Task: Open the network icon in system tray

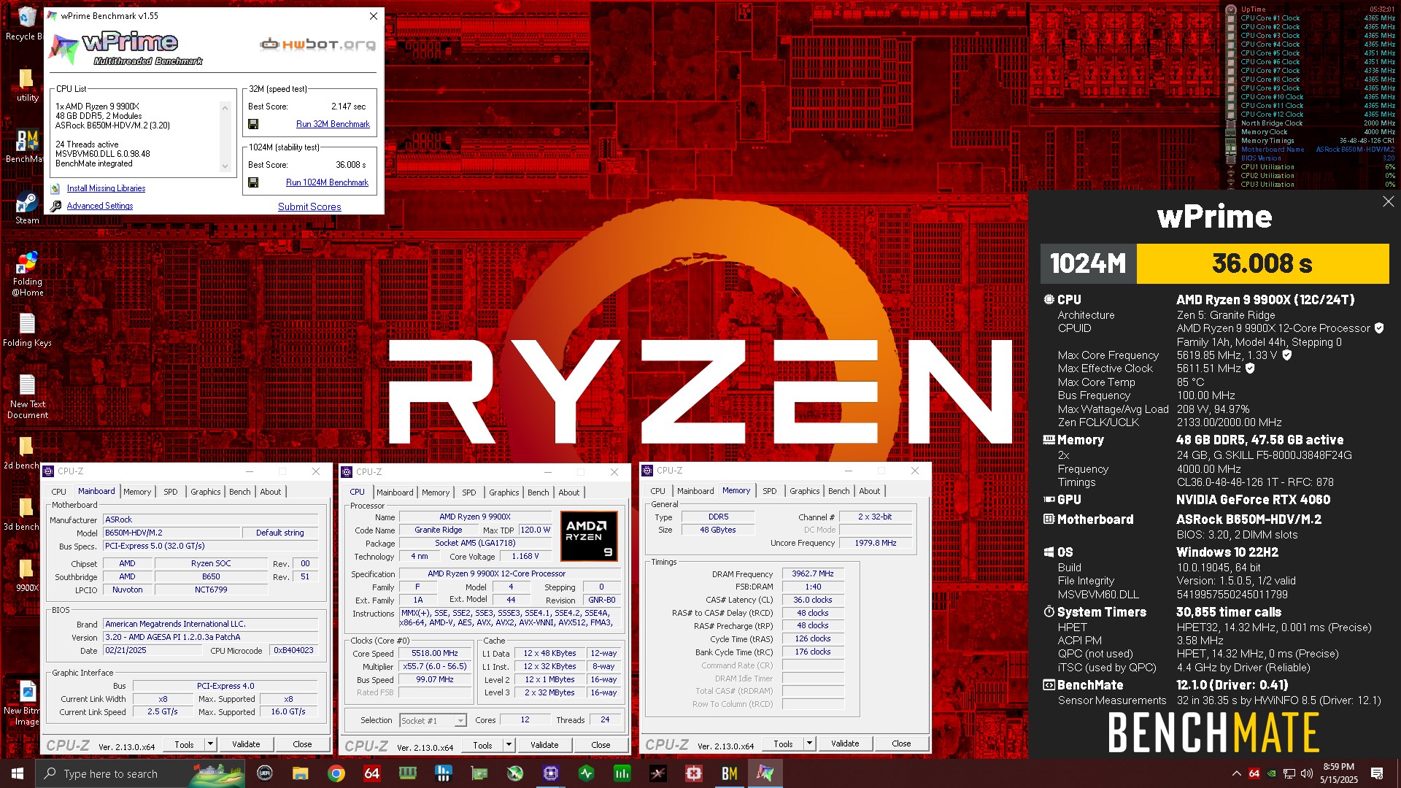Action: click(x=1289, y=773)
